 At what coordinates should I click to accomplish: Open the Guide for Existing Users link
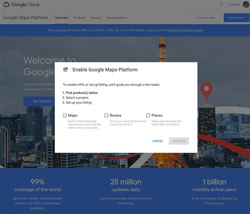186,30
